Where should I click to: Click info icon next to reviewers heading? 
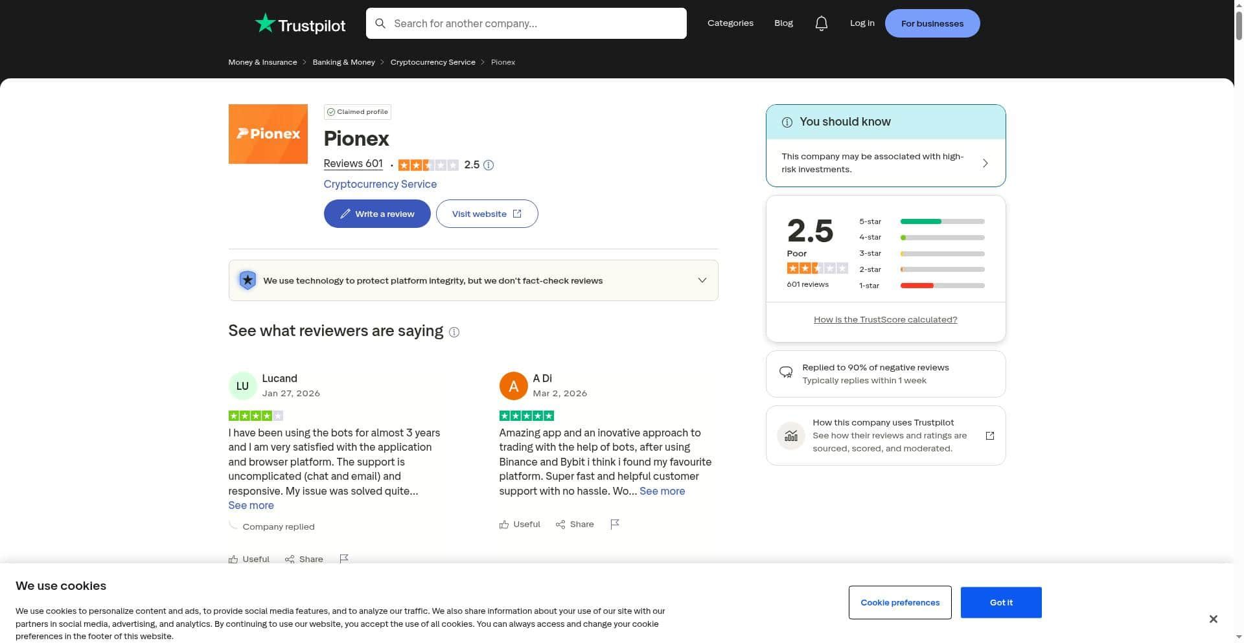tap(454, 332)
